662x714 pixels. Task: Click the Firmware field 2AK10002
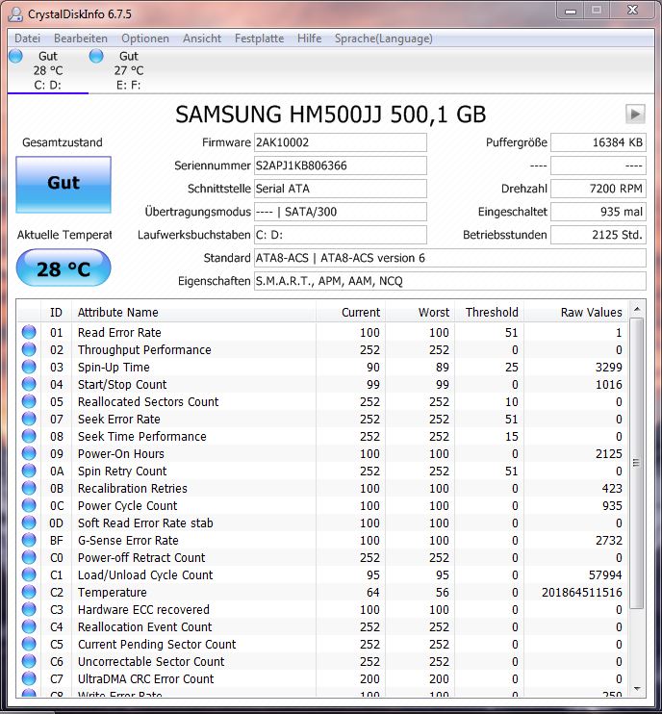pyautogui.click(x=340, y=142)
